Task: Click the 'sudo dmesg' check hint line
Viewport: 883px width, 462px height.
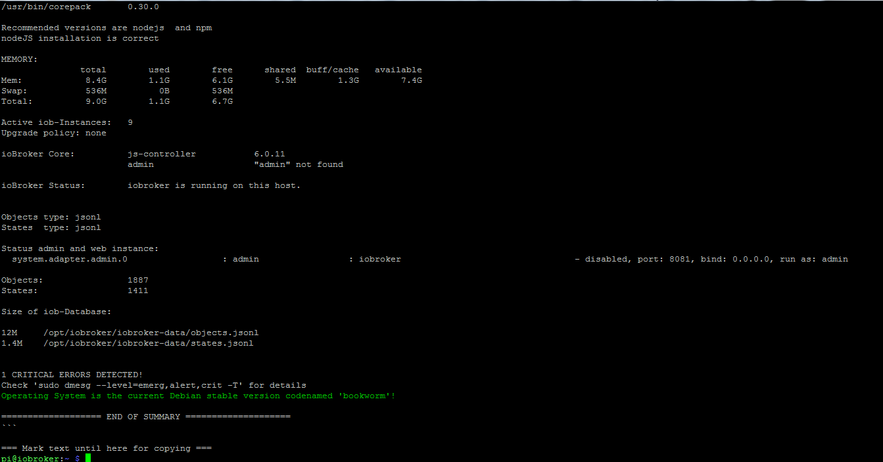Action: click(x=154, y=385)
